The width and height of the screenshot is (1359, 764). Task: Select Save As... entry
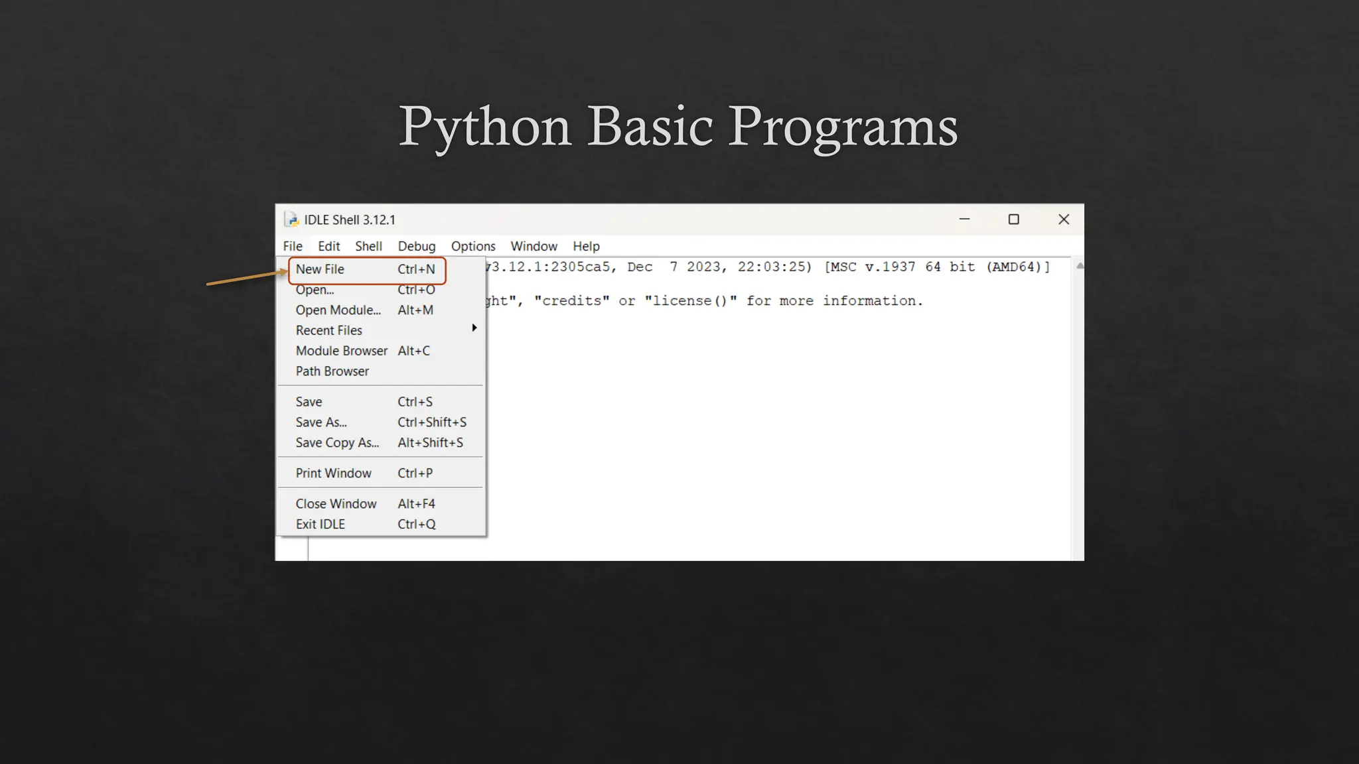321,422
